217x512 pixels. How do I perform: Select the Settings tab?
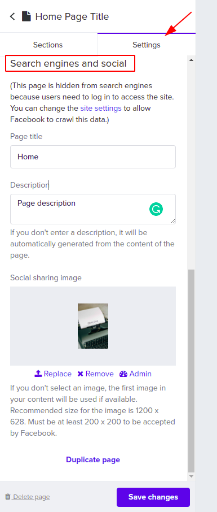click(147, 45)
